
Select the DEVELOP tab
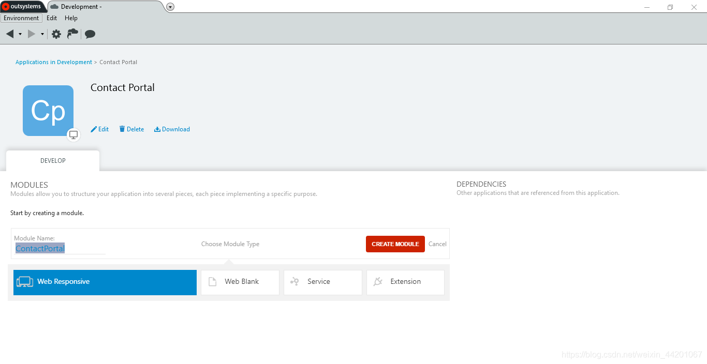(x=53, y=161)
